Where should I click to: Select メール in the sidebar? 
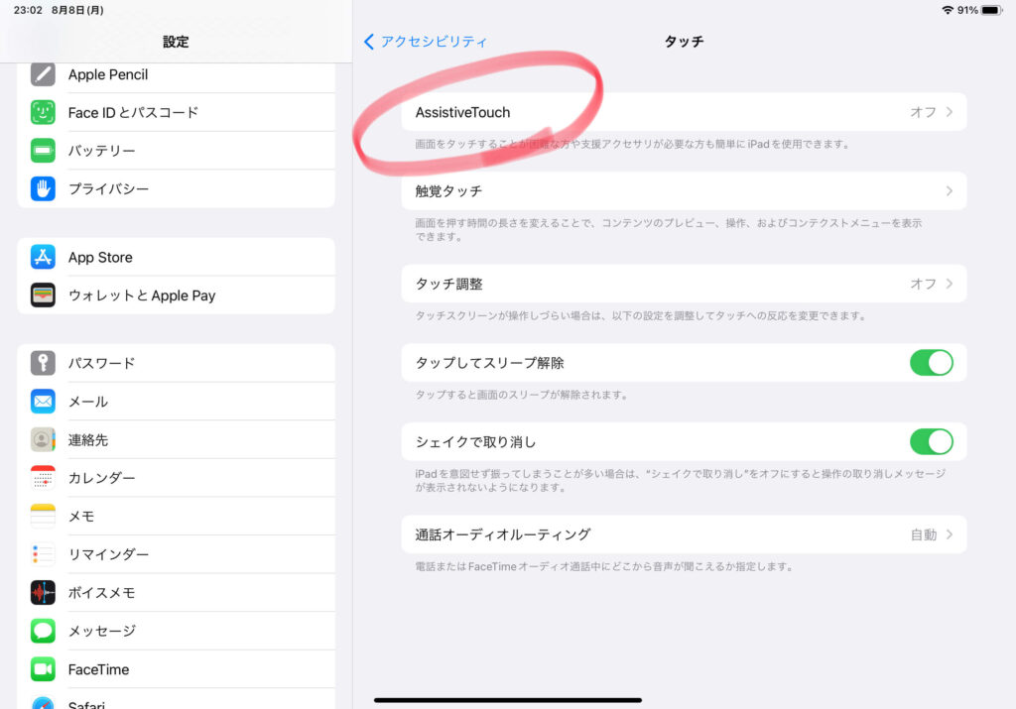pyautogui.click(x=177, y=402)
